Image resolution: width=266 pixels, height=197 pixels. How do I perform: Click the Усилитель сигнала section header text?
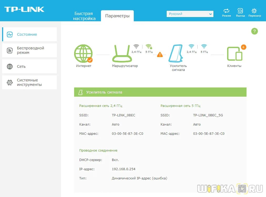[104, 92]
